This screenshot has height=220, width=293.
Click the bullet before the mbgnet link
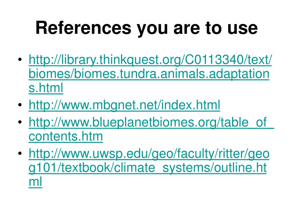(x=20, y=105)
